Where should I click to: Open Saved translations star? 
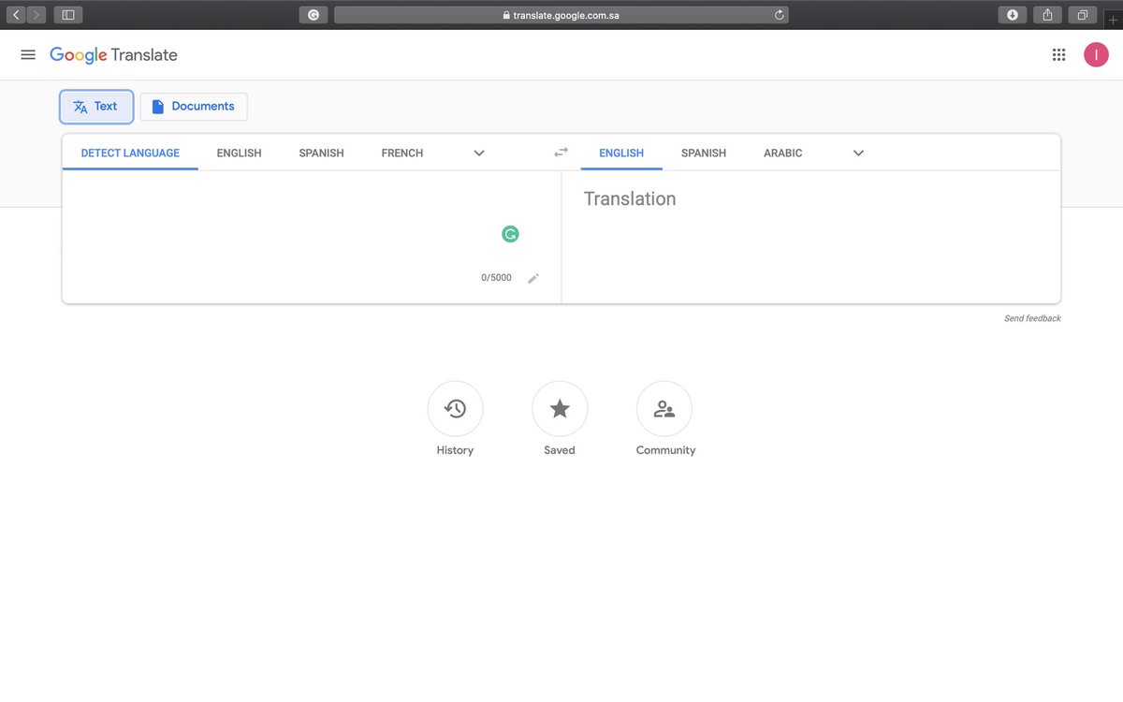pyautogui.click(x=560, y=409)
